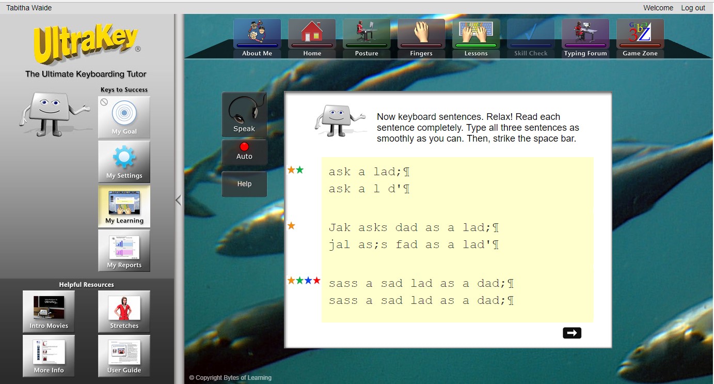Click the Skill Check icon

point(531,36)
